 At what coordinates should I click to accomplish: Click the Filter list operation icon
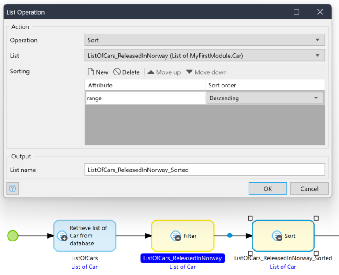176,236
